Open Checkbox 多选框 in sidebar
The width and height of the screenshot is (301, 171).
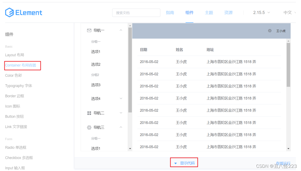[19, 158]
